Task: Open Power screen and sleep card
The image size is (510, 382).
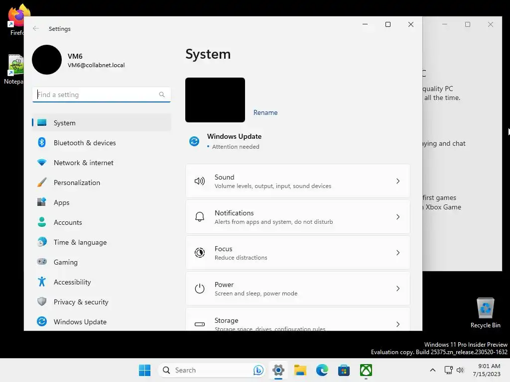Action: coord(298,288)
